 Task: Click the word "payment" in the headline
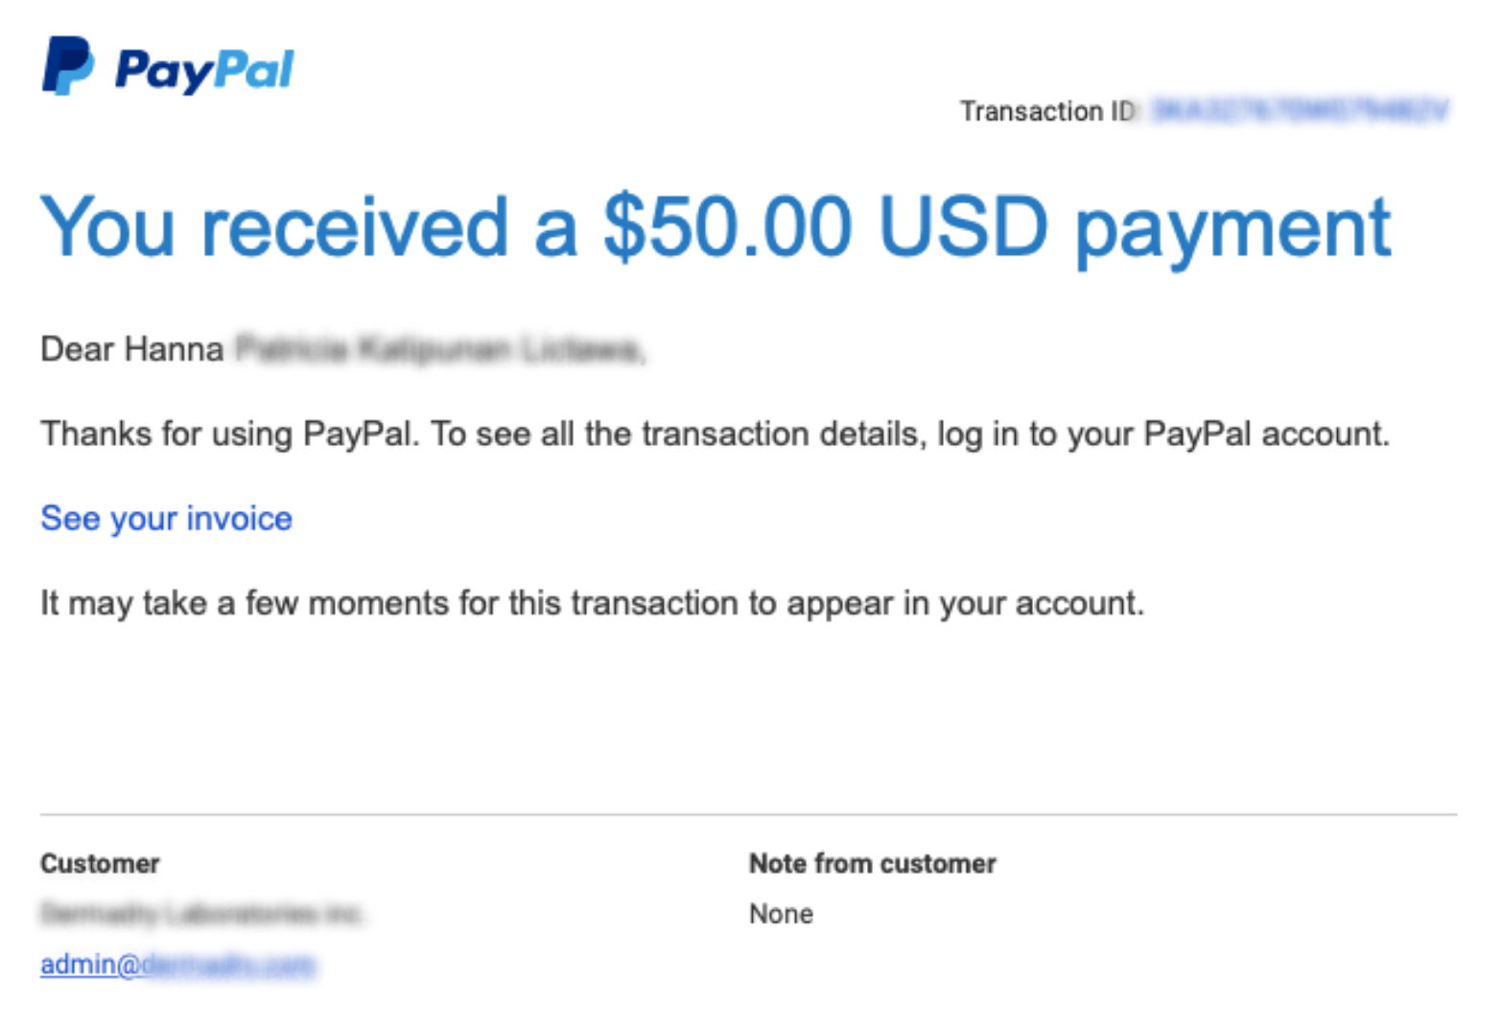point(1232,230)
